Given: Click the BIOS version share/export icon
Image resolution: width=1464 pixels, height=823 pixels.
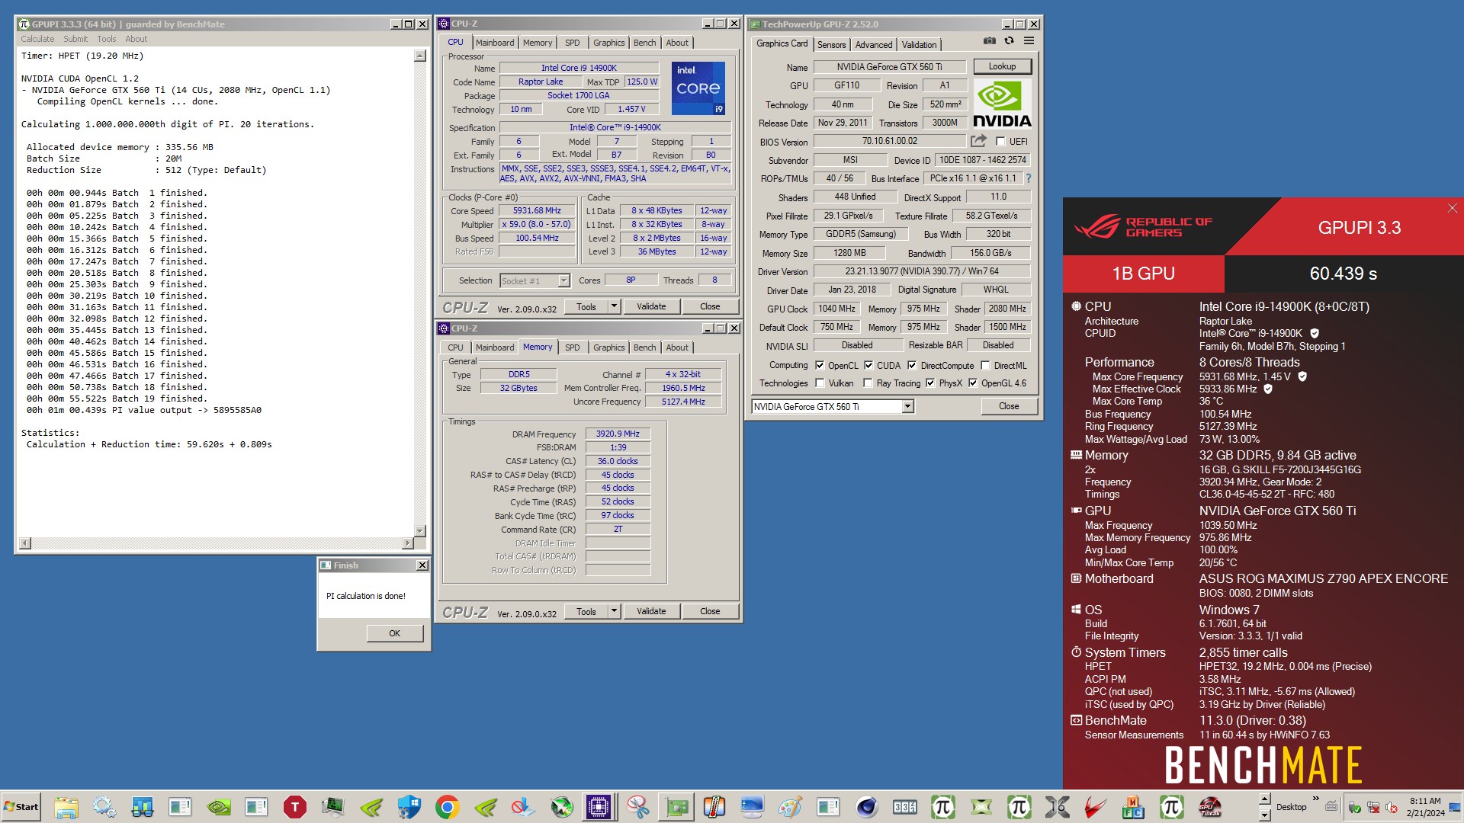Looking at the screenshot, I should (978, 141).
